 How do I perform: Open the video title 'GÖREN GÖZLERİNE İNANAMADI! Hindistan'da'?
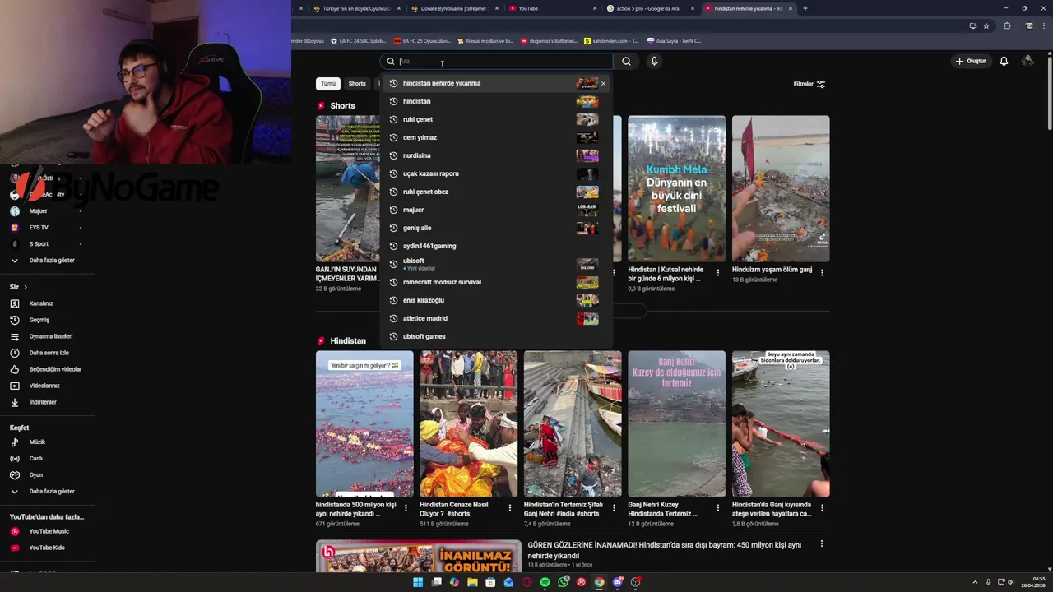click(x=665, y=550)
